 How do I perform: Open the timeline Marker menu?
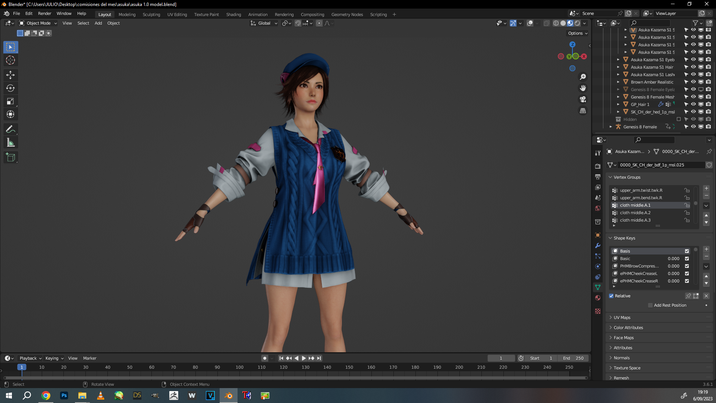(89, 358)
